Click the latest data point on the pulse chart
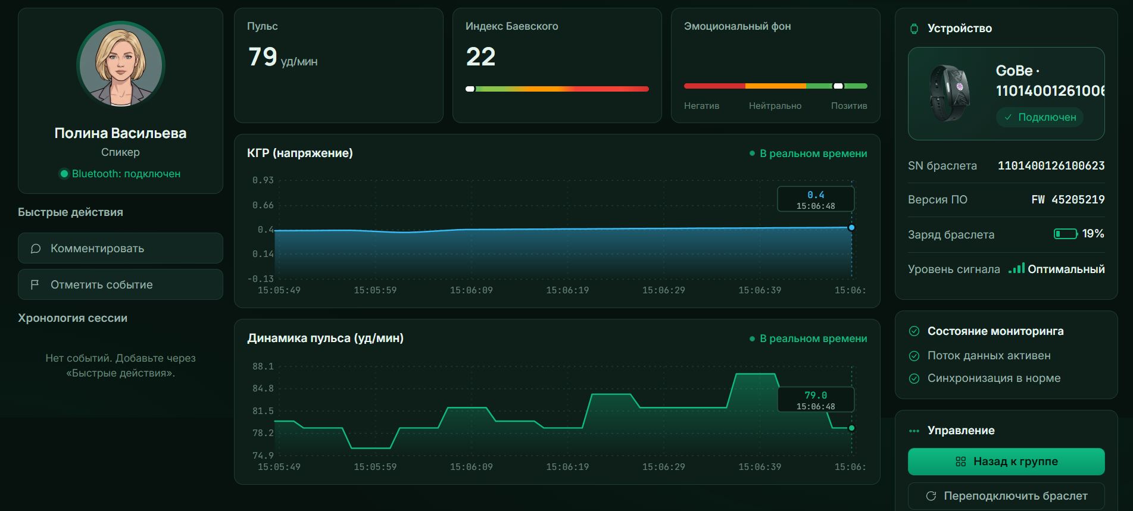The width and height of the screenshot is (1133, 511). click(x=851, y=428)
